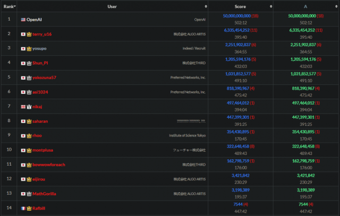Open yosupo user profile

[39, 49]
